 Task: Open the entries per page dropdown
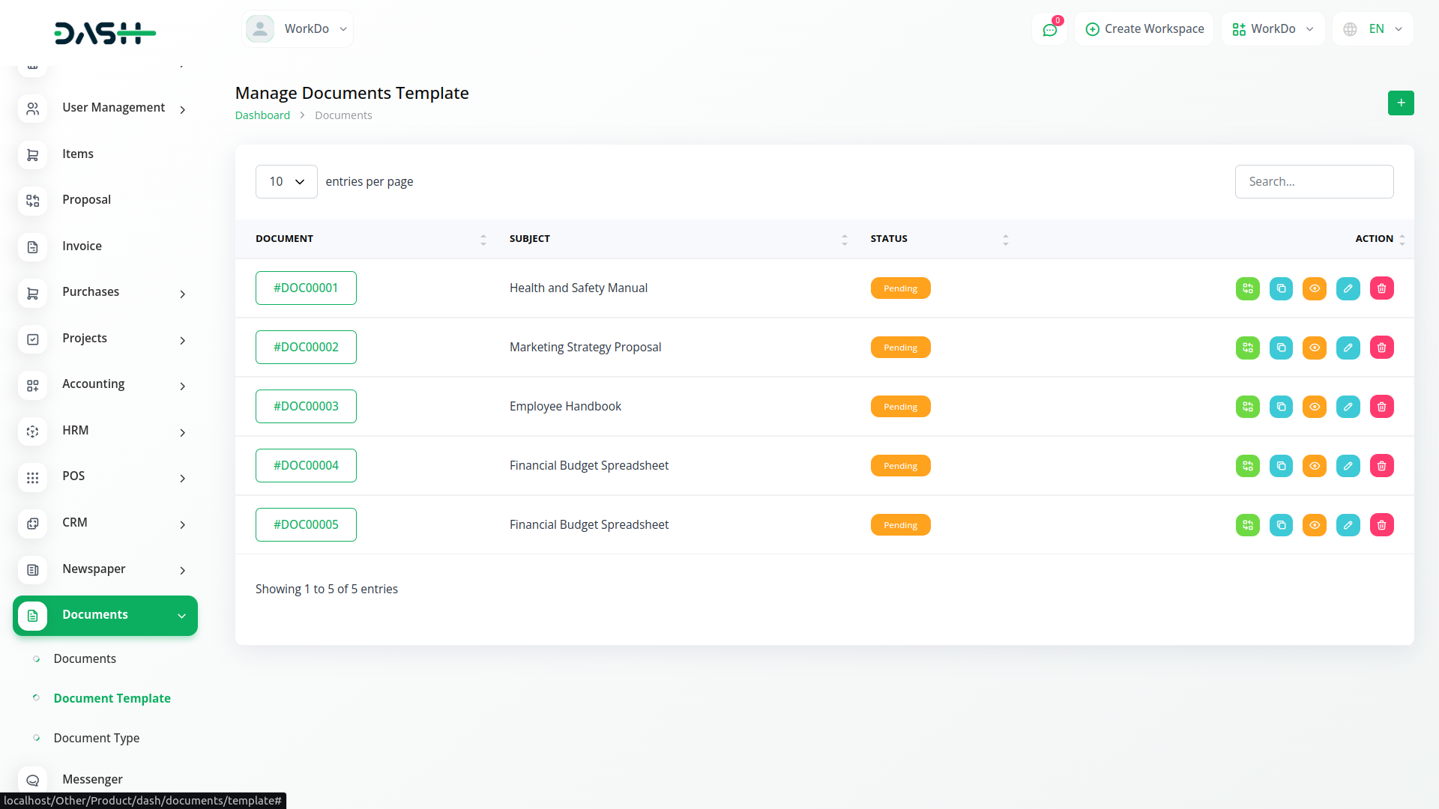(286, 181)
